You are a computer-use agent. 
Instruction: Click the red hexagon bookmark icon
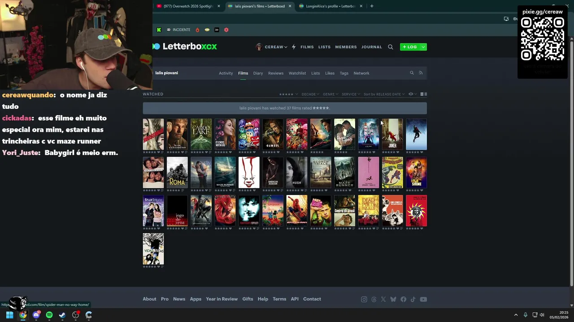226,30
